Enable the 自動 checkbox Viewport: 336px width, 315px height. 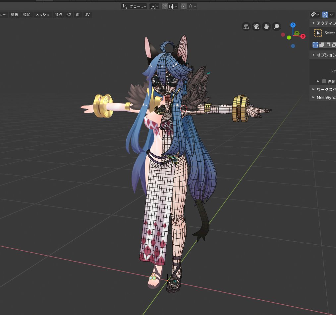pyautogui.click(x=324, y=81)
